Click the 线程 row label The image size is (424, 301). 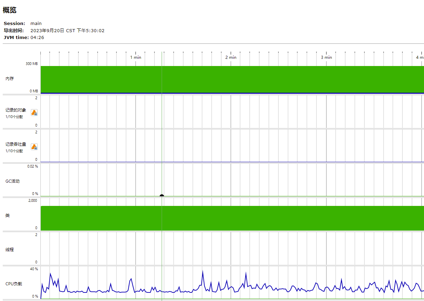(x=10, y=250)
